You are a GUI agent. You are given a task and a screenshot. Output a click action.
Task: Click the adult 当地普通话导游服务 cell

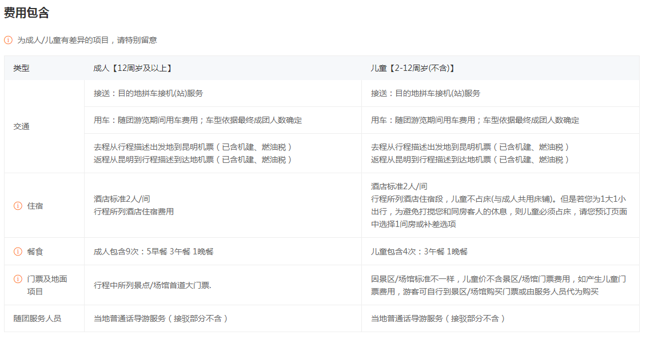coord(161,318)
